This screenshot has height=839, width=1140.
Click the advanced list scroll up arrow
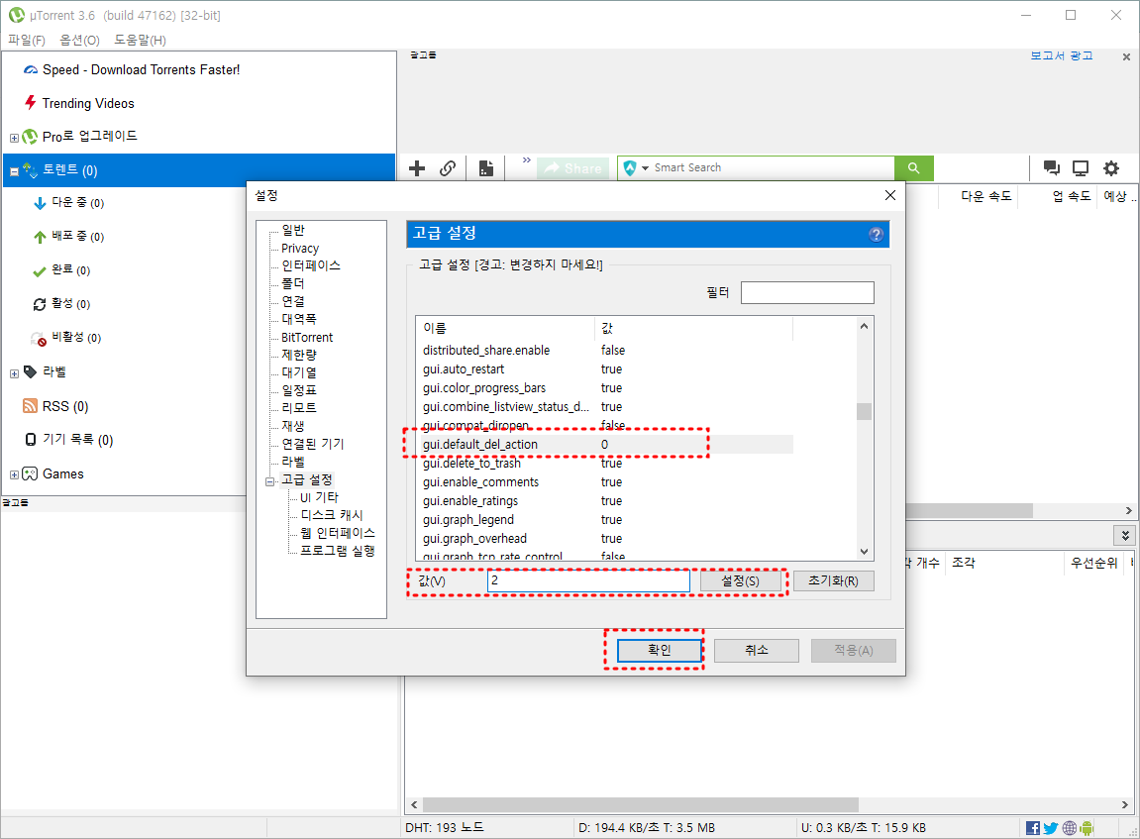(x=864, y=327)
